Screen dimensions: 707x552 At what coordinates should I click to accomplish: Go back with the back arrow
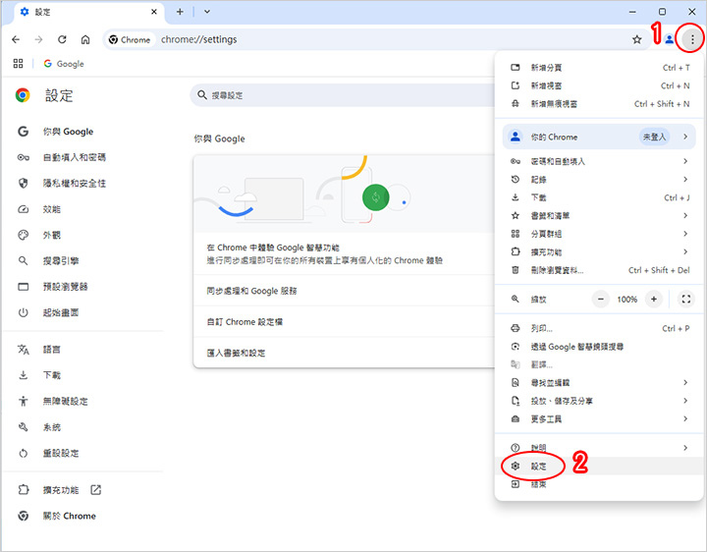(16, 39)
